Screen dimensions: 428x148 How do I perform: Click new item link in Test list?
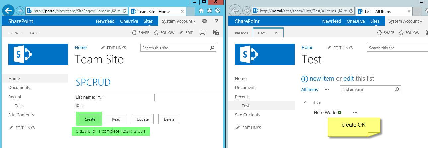point(322,79)
